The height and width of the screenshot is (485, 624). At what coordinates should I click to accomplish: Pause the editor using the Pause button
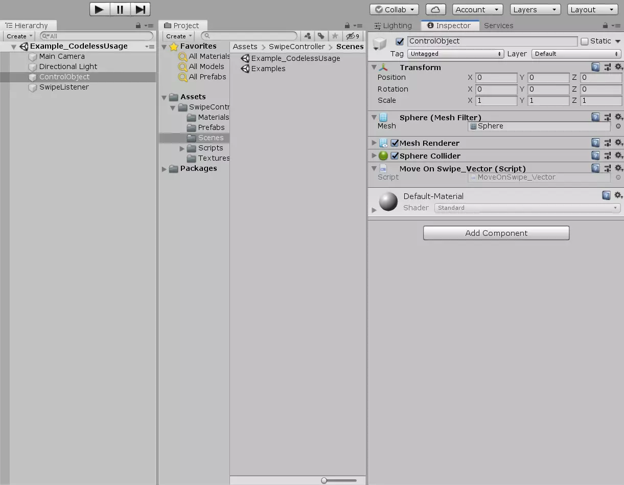[x=120, y=9]
